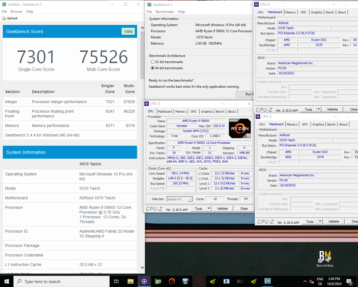
Task: Click the Ryzen 9 logo in CPU-Z
Action: point(240,128)
